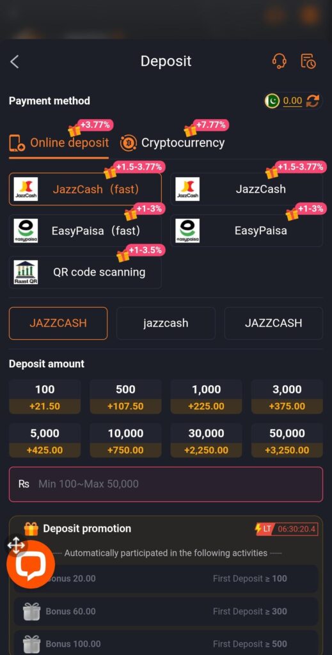The width and height of the screenshot is (332, 655).
Task: Open customer support headset icon
Action: [x=280, y=61]
